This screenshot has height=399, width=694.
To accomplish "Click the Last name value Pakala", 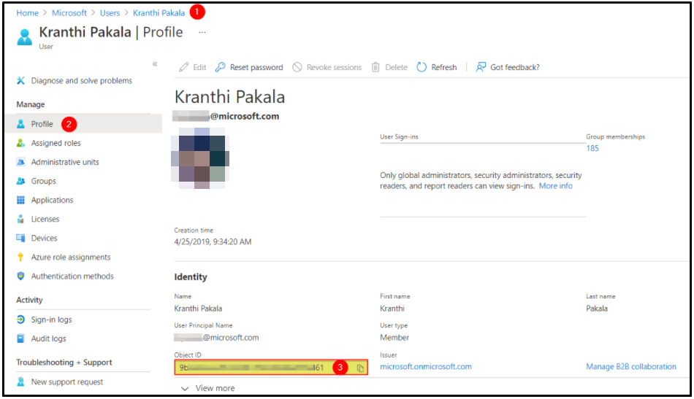I will pos(597,309).
